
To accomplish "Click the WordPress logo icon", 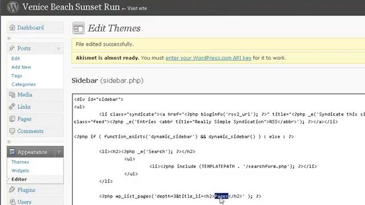I will click(x=13, y=7).
